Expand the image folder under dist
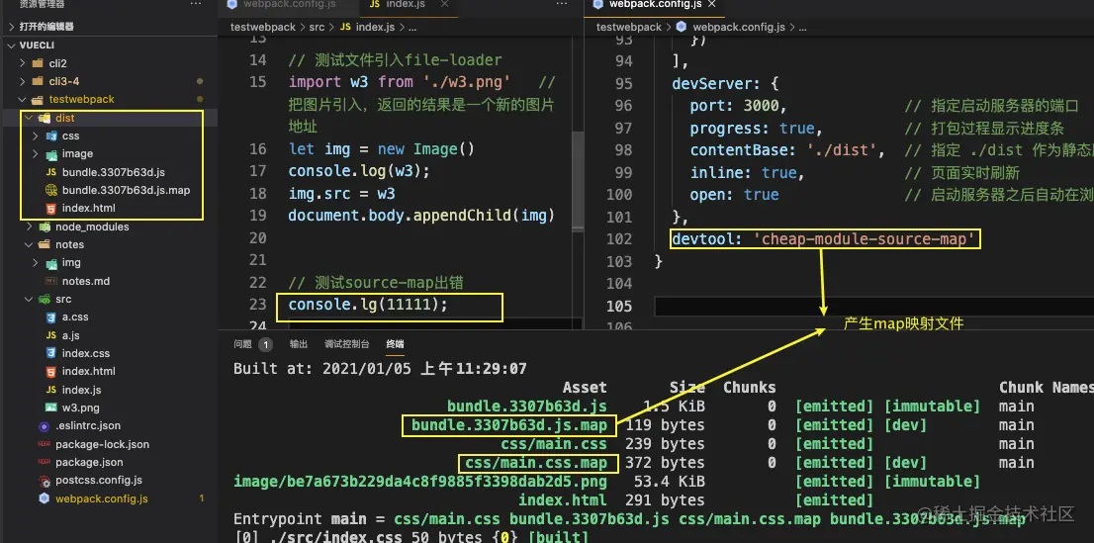 (x=35, y=153)
